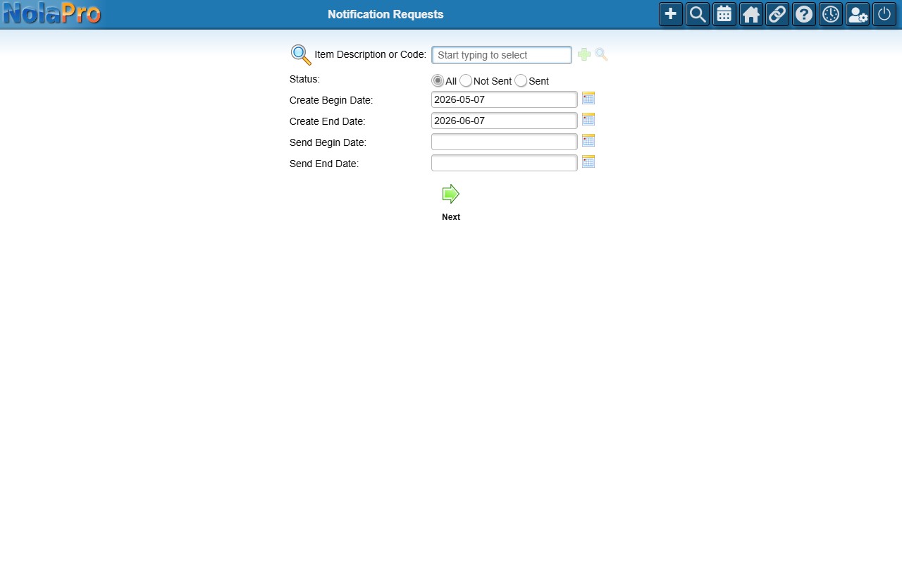Open the help question mark icon

(804, 14)
